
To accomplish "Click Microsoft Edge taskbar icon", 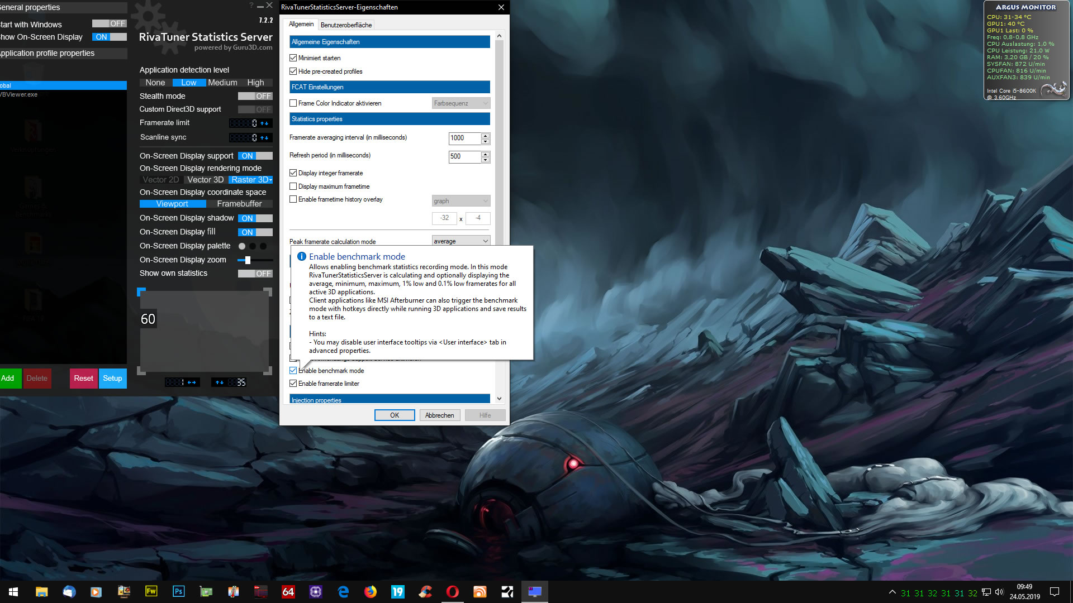I will pyautogui.click(x=343, y=591).
